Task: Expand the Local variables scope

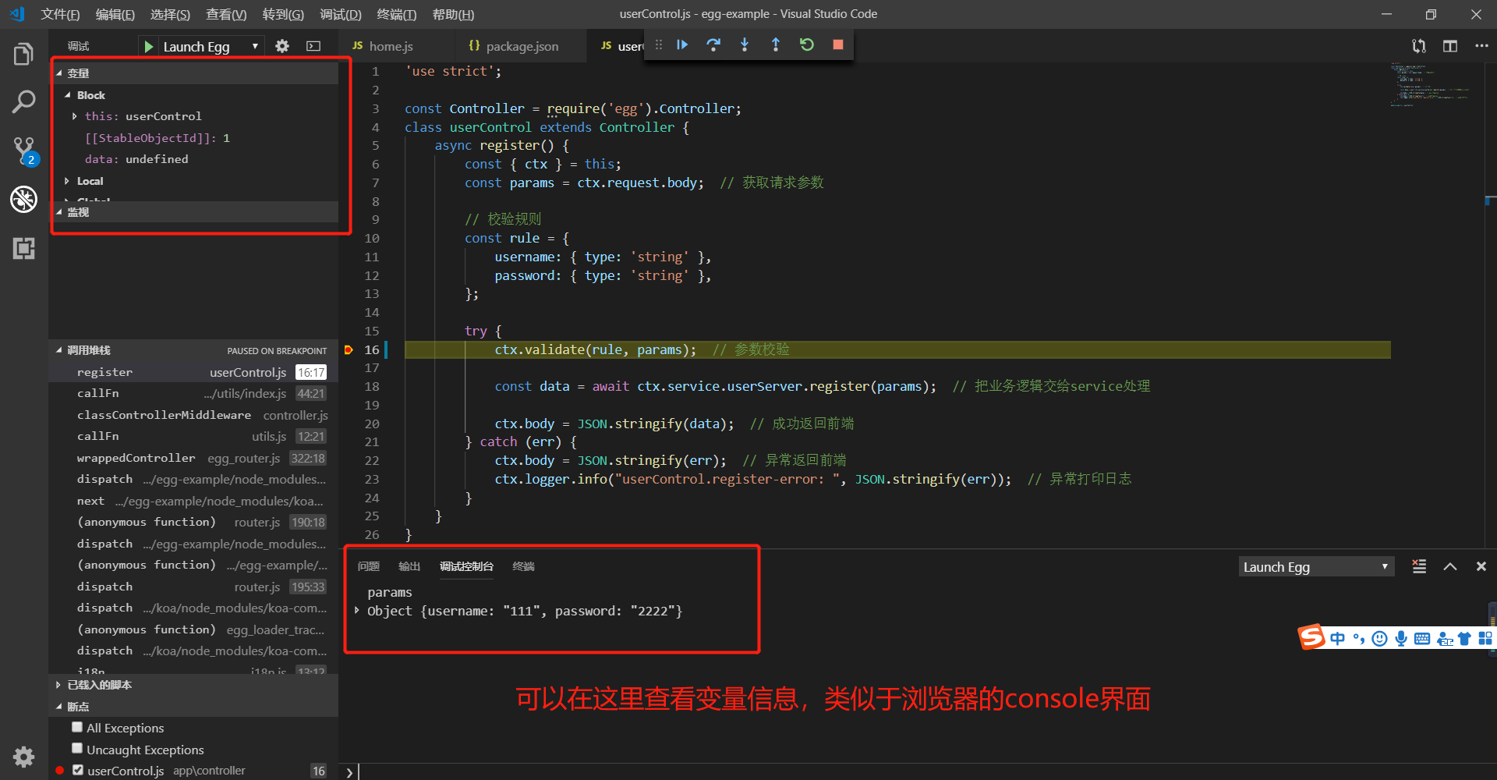Action: pos(67,180)
